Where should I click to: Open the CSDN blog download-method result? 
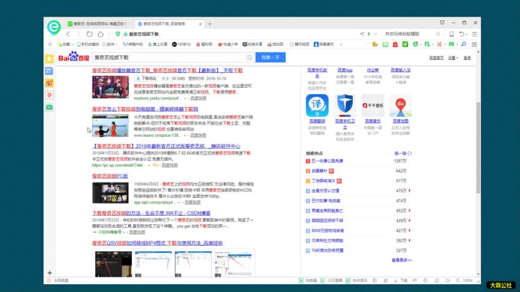coord(151,213)
